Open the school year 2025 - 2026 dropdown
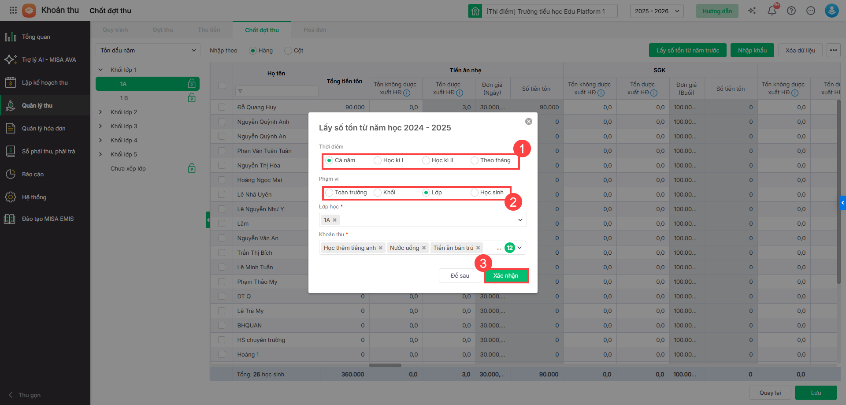 [x=657, y=11]
